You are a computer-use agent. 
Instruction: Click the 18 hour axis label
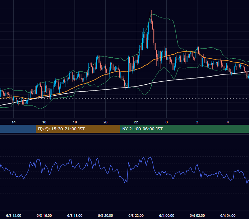coord(75,122)
